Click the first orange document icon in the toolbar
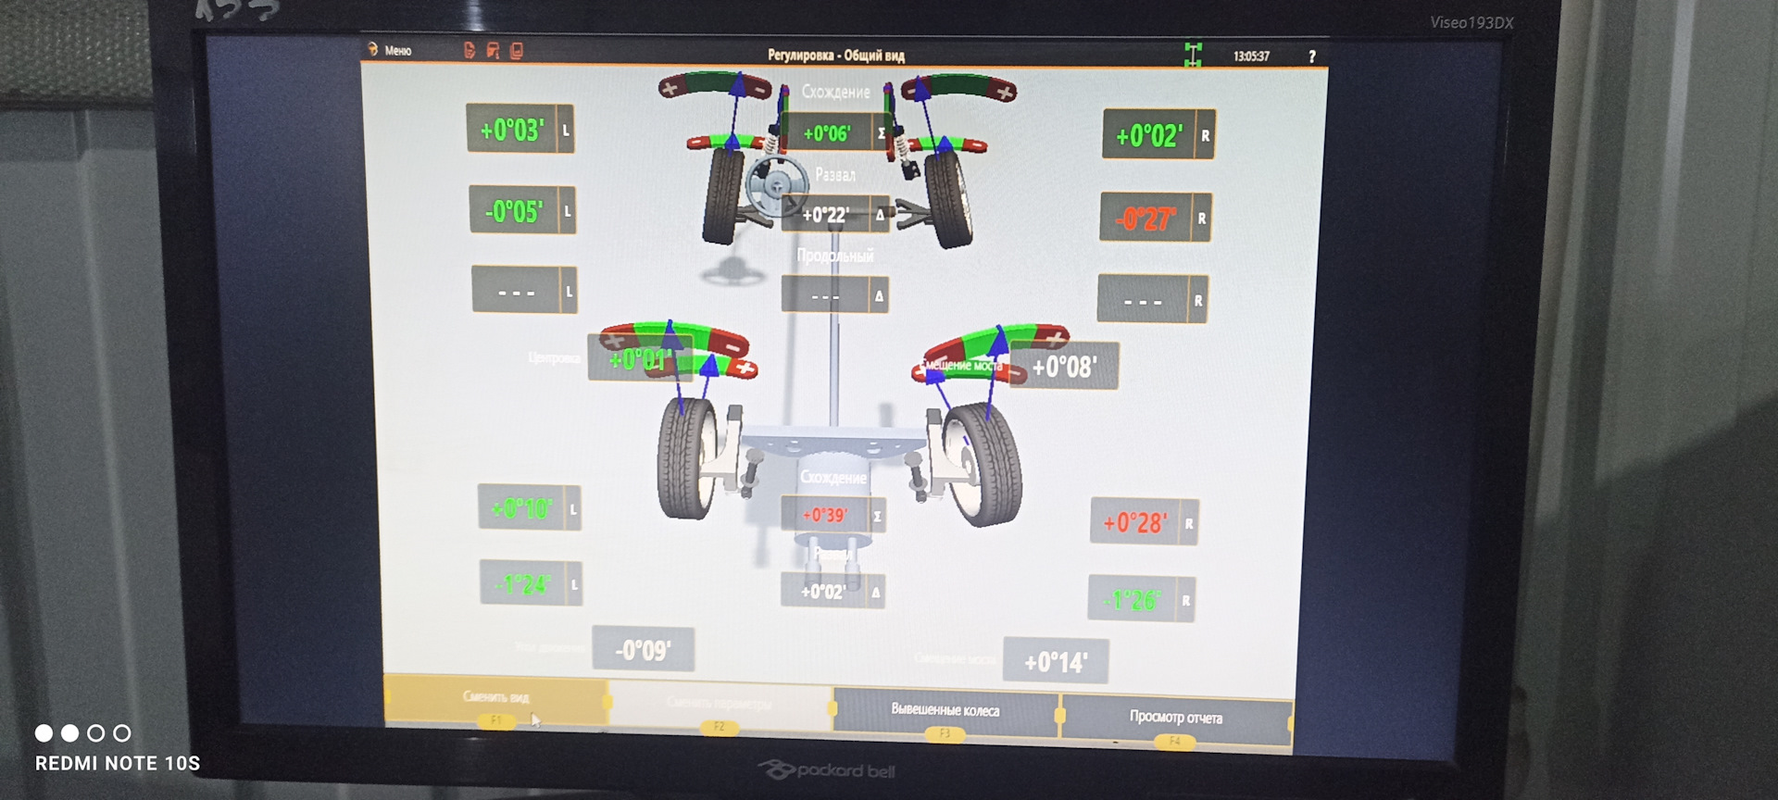Screen dimensions: 1778x800 pyautogui.click(x=470, y=51)
